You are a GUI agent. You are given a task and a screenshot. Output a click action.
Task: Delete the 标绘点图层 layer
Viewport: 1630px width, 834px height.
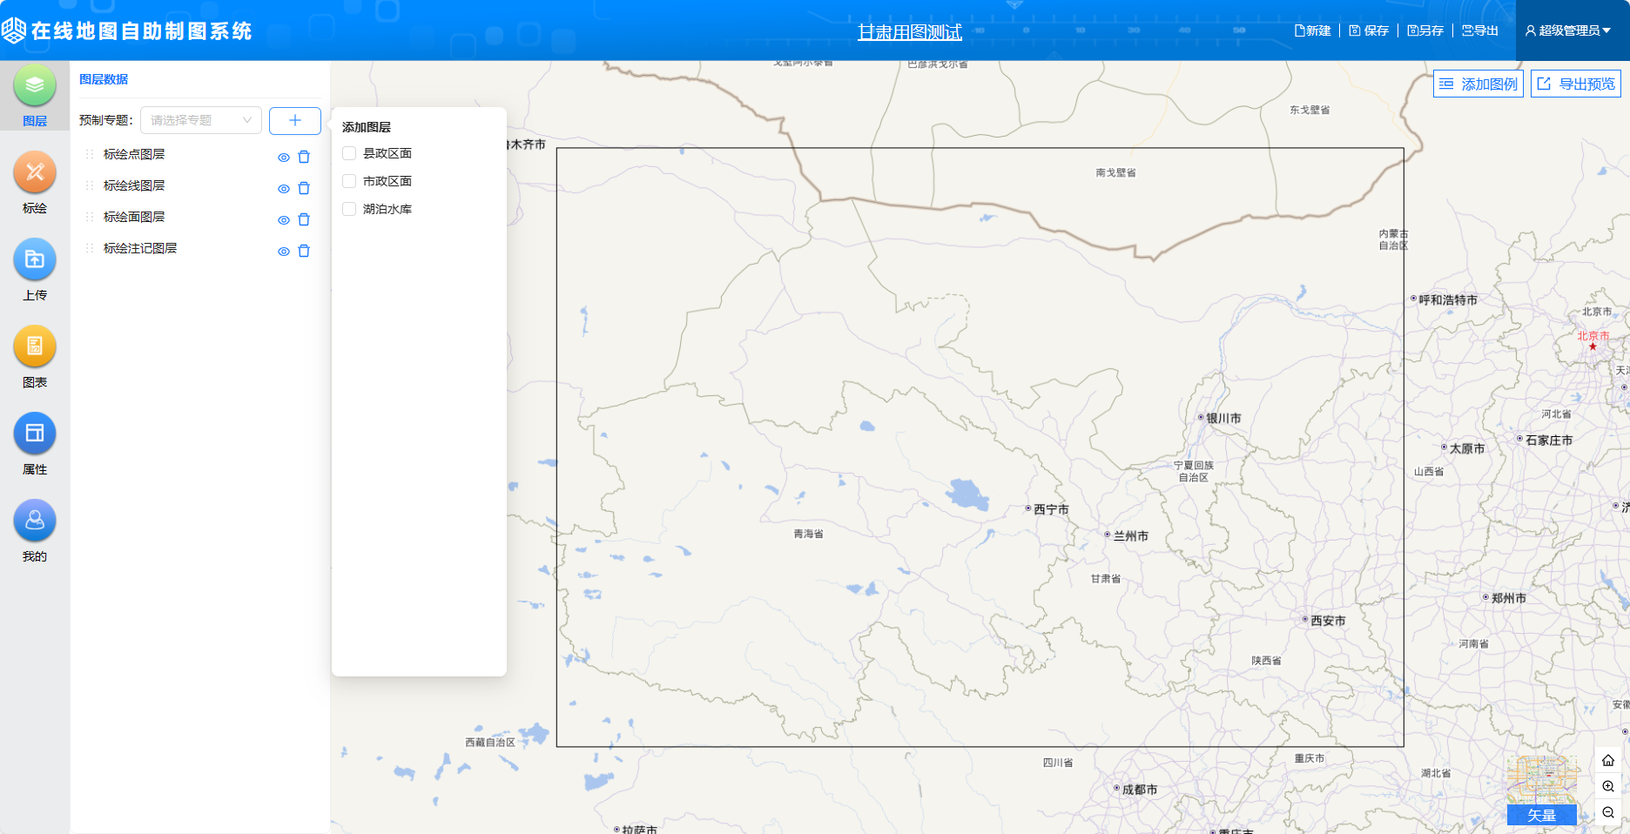pos(304,157)
